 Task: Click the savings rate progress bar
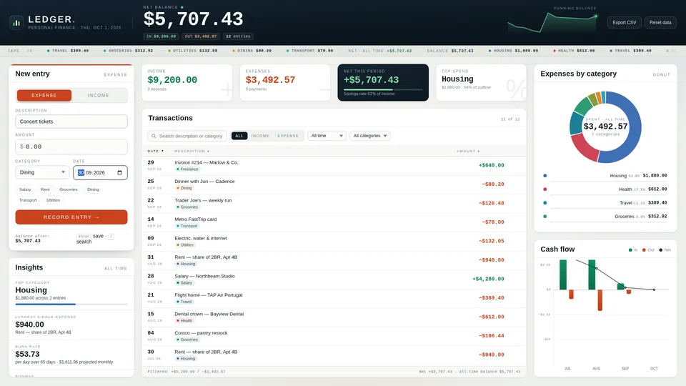383,90
